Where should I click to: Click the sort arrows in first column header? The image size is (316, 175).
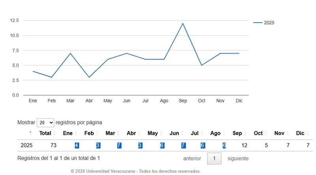pos(30,133)
